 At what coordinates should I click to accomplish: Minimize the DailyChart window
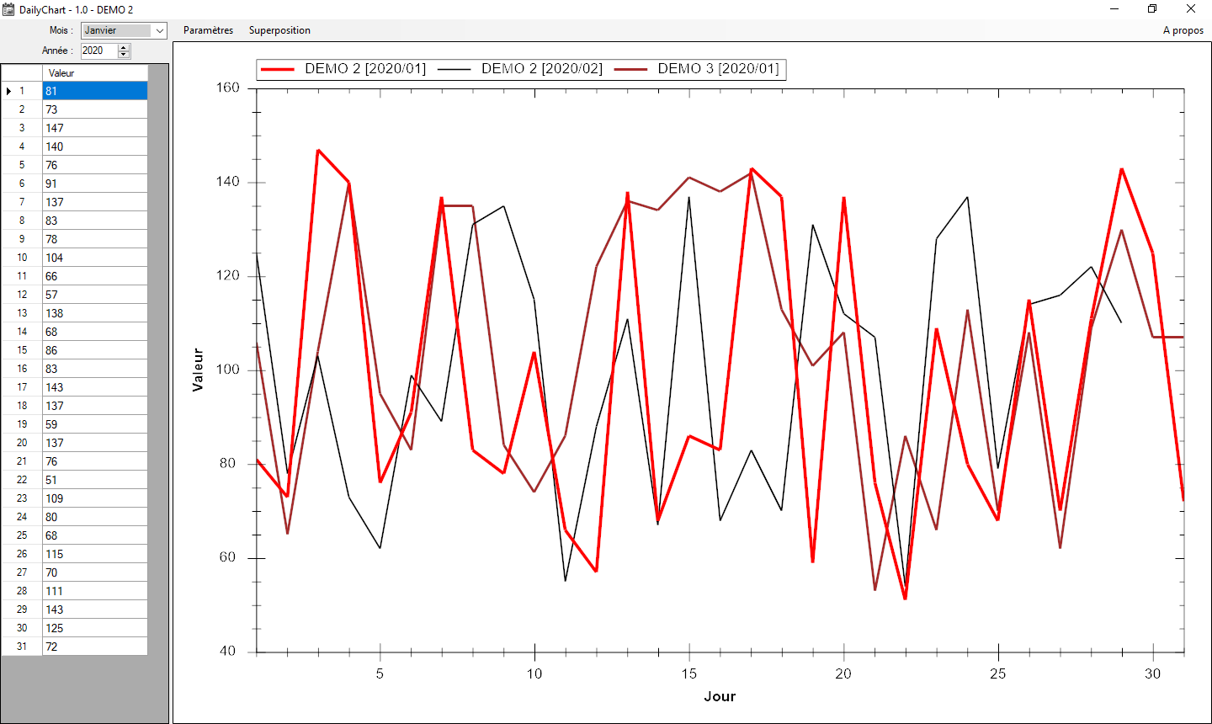(x=1114, y=9)
